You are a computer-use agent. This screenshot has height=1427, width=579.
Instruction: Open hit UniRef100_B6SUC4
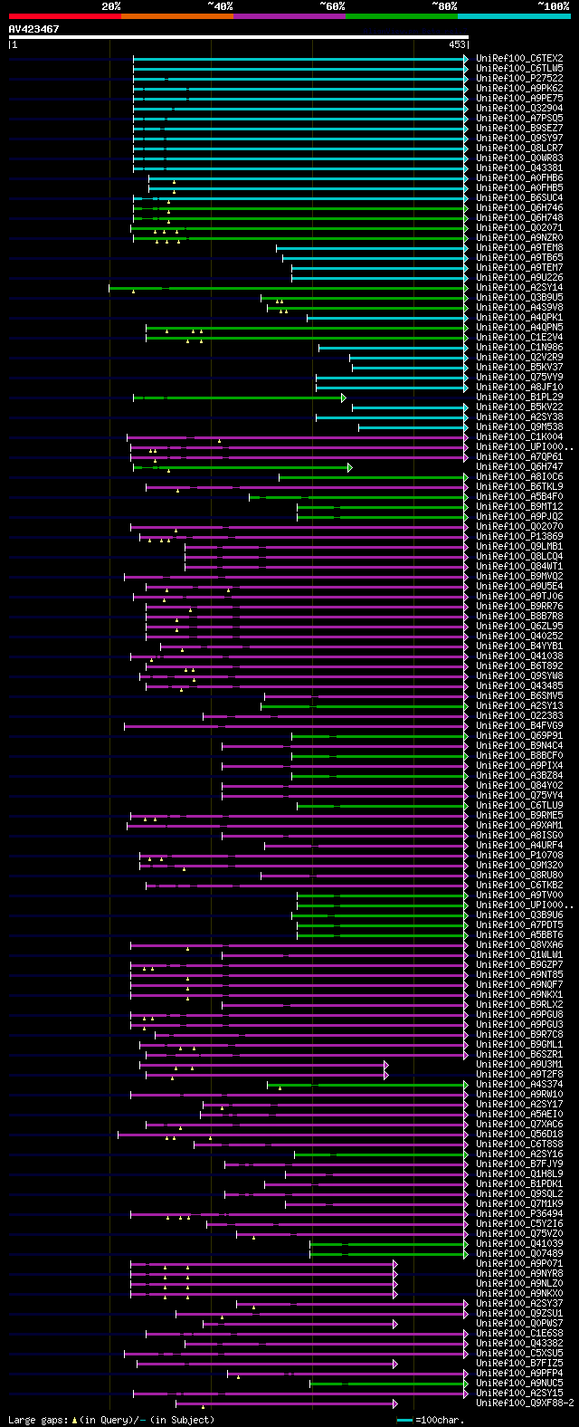[x=519, y=197]
